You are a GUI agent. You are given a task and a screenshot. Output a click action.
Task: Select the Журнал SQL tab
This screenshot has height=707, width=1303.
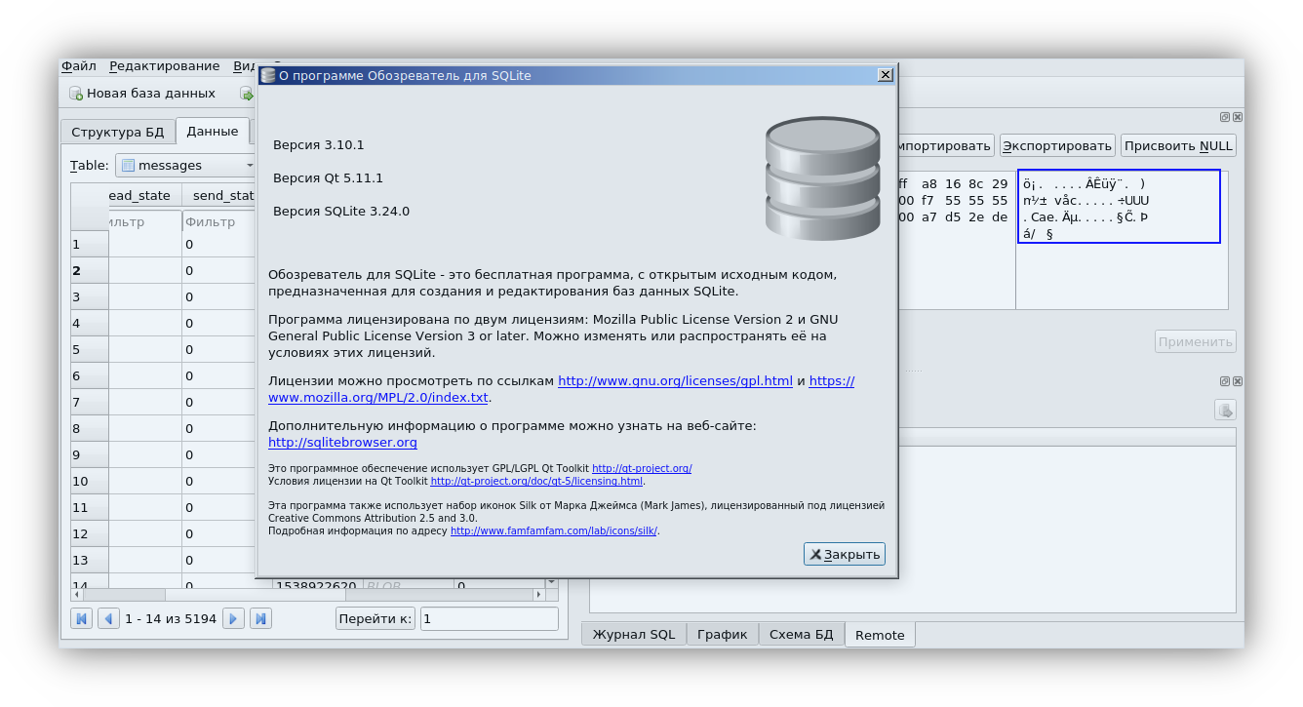[x=633, y=633]
